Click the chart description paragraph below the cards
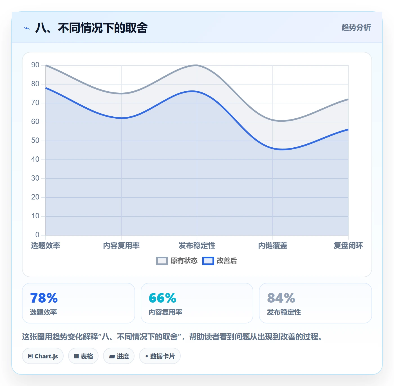 172,337
